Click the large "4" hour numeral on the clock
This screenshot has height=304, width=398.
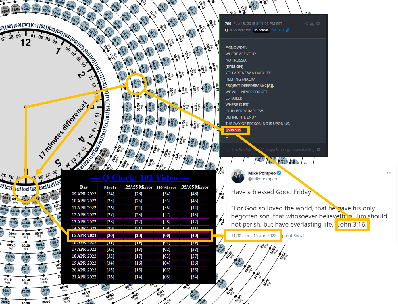click(x=82, y=140)
